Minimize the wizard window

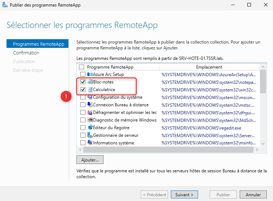pos(233,5)
